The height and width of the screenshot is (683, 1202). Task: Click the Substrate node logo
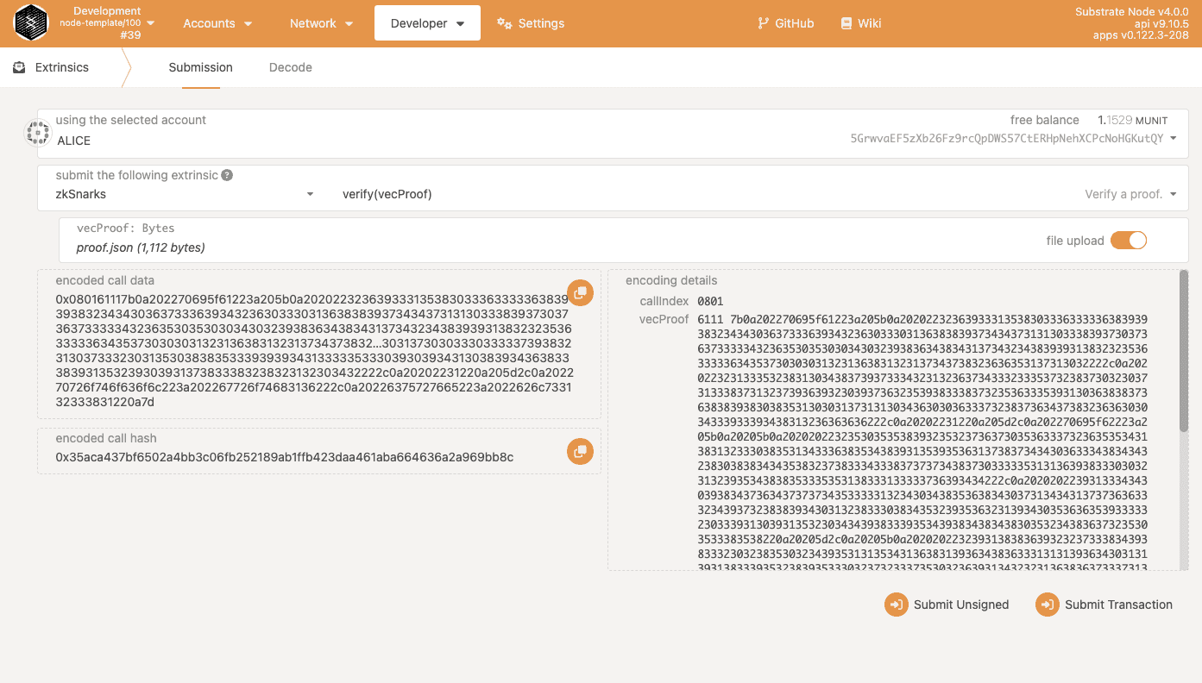coord(31,23)
